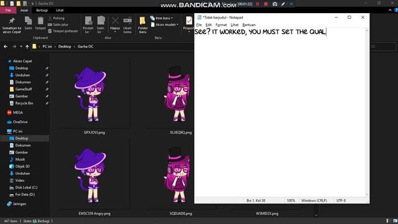398x224 pixels.
Task: Click the Bandicam pencil draw icon
Action: 284,4
